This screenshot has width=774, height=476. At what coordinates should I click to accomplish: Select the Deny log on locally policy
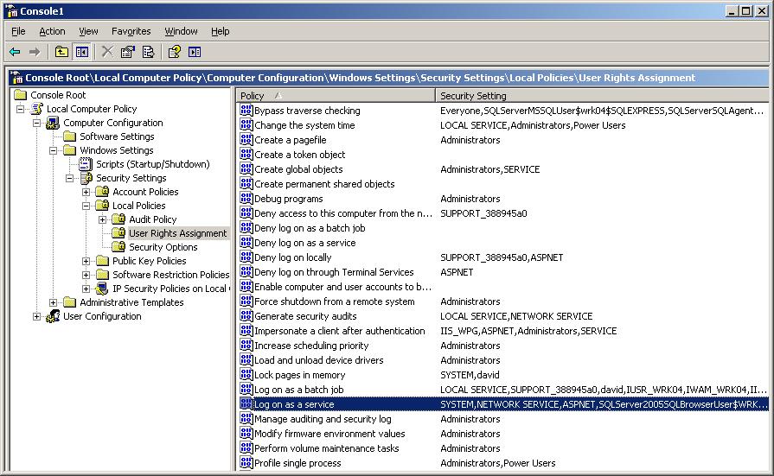coord(292,257)
